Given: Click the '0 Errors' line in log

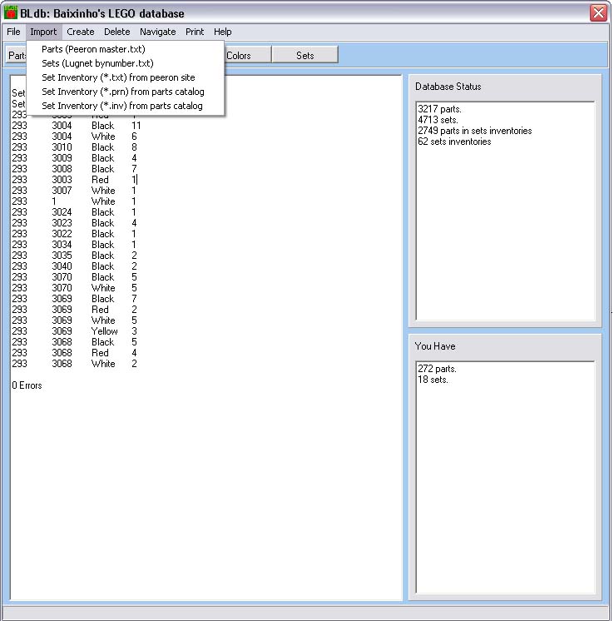Looking at the screenshot, I should click(x=27, y=385).
